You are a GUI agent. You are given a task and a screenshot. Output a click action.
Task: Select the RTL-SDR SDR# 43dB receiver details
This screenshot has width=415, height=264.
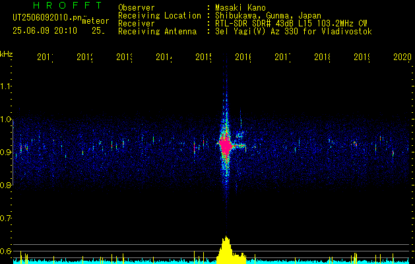291,24
